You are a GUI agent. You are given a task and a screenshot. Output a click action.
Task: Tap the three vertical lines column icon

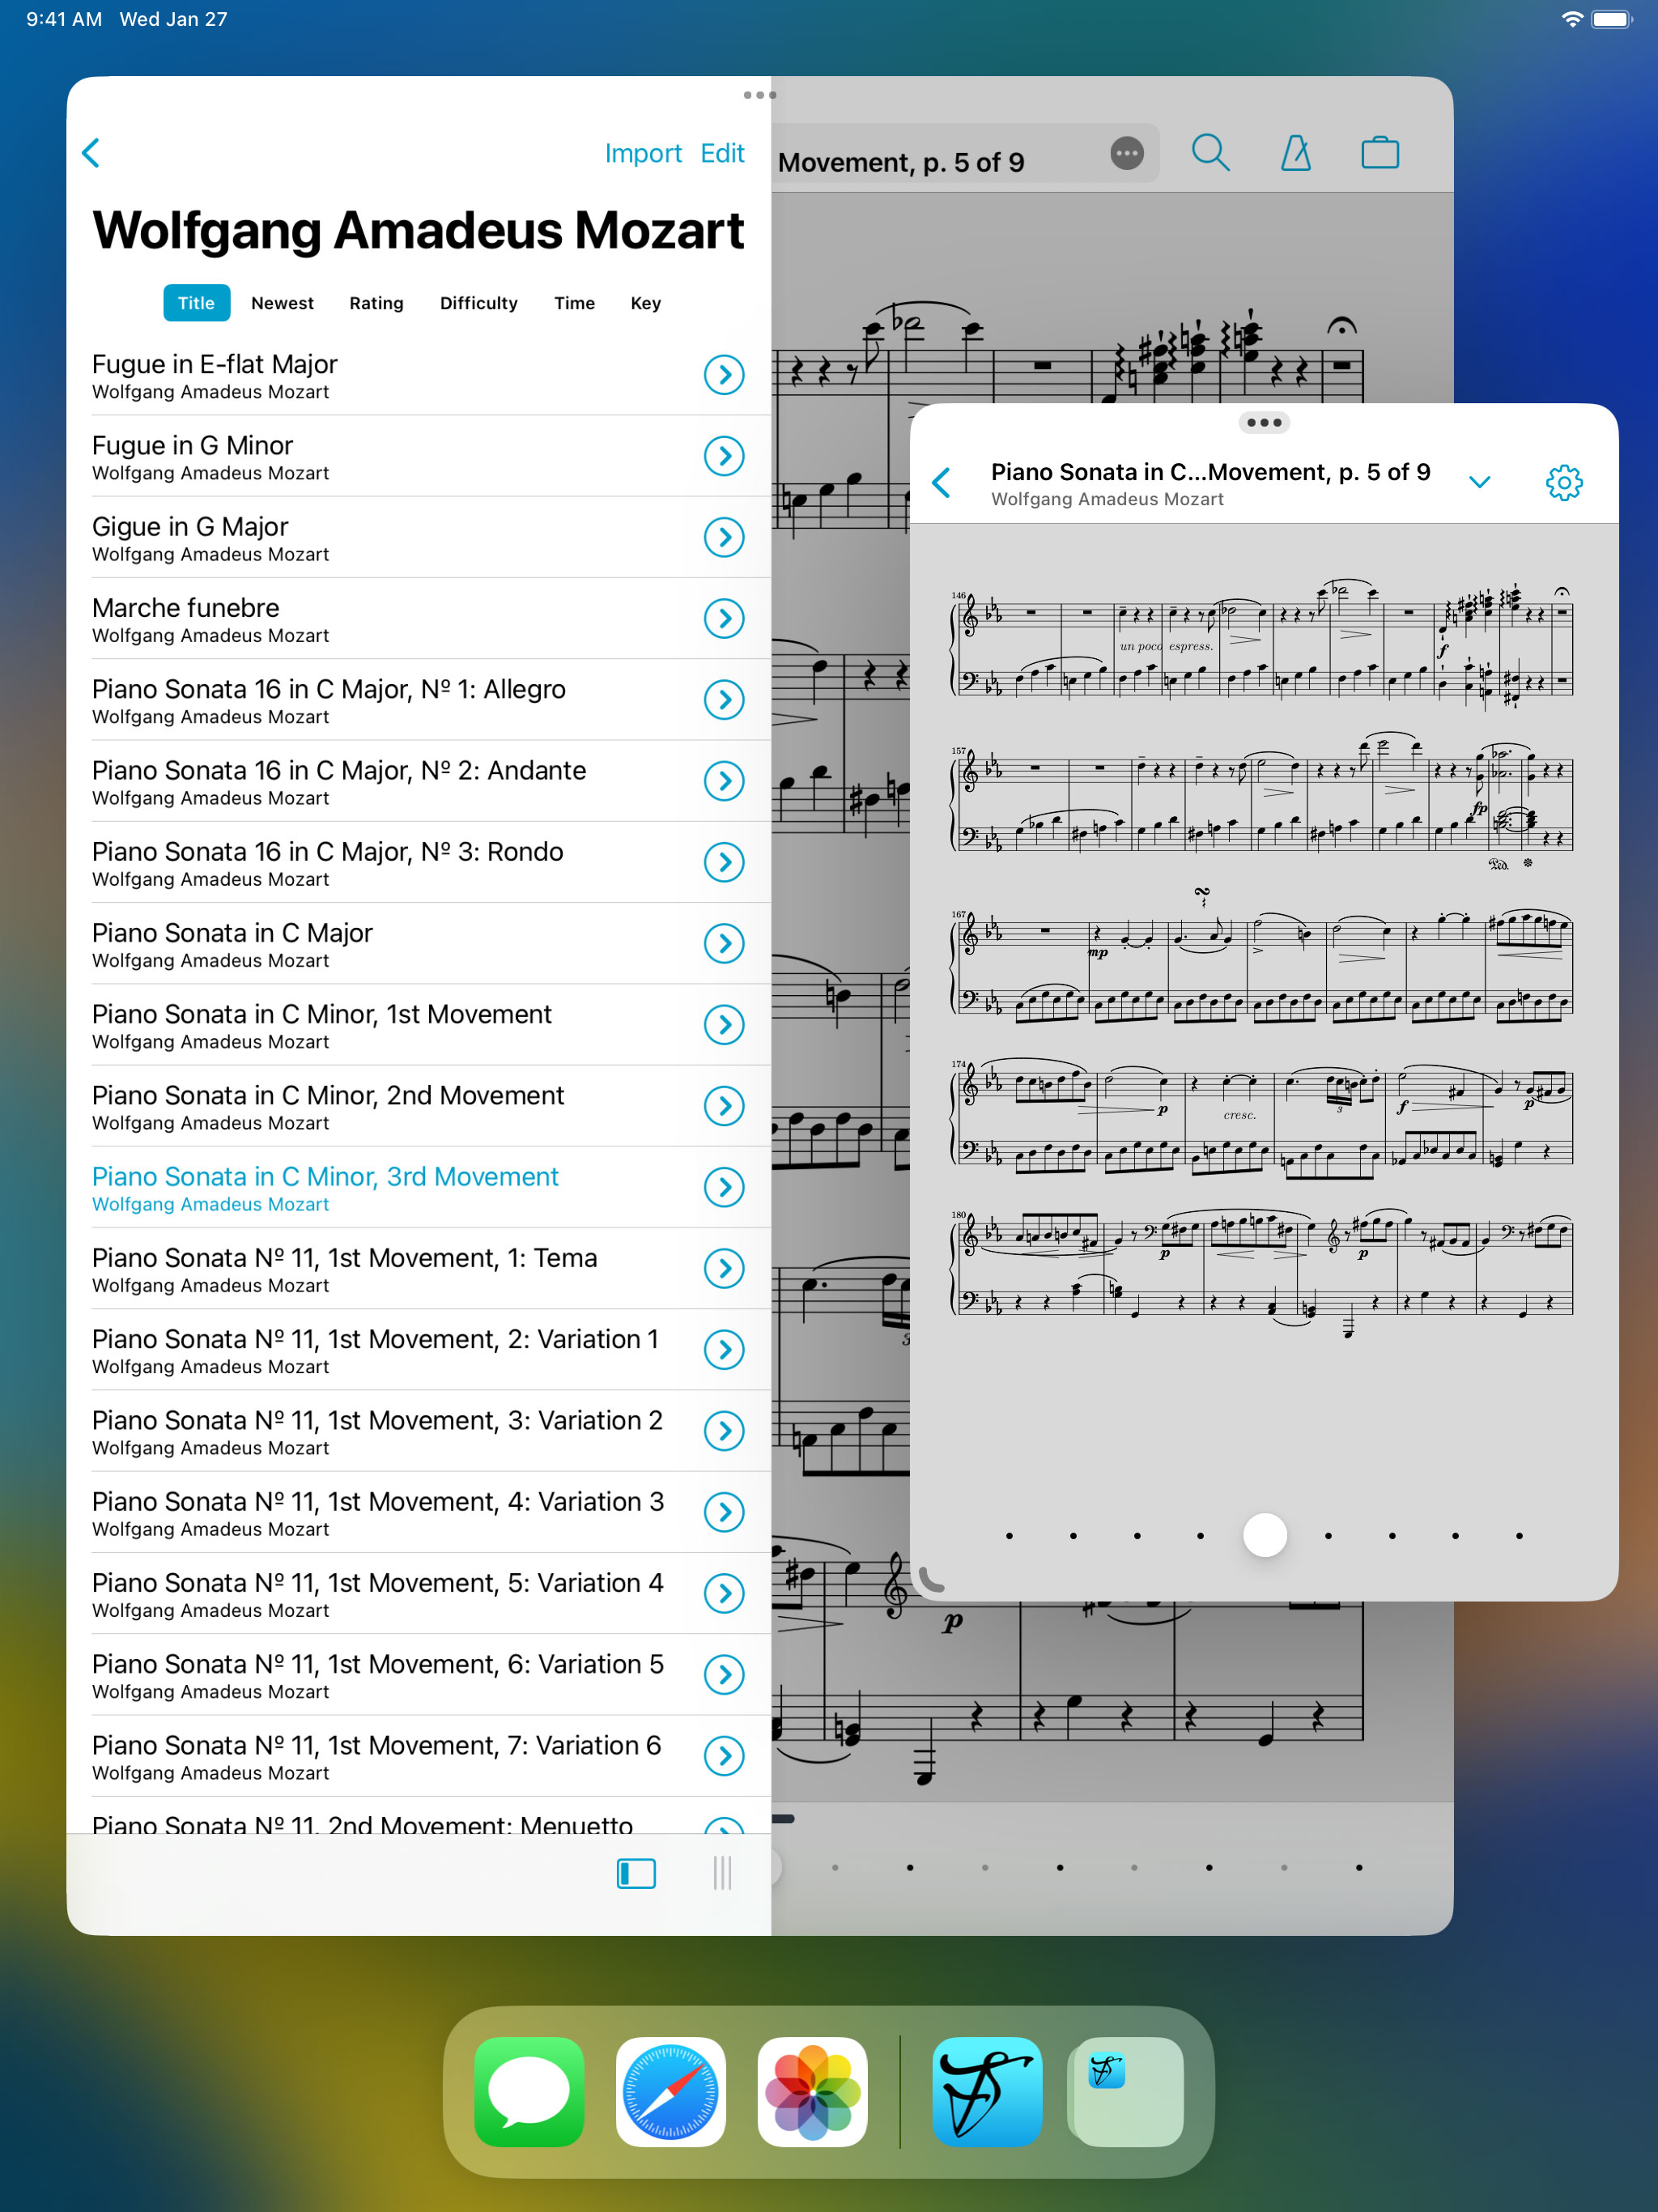point(722,1873)
